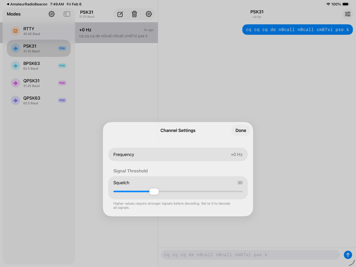This screenshot has width=356, height=267.
Task: Open the compose message icon
Action: click(x=120, y=14)
